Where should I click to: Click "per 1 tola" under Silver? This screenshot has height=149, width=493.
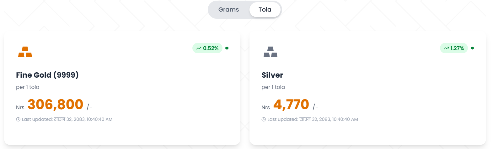coord(273,87)
